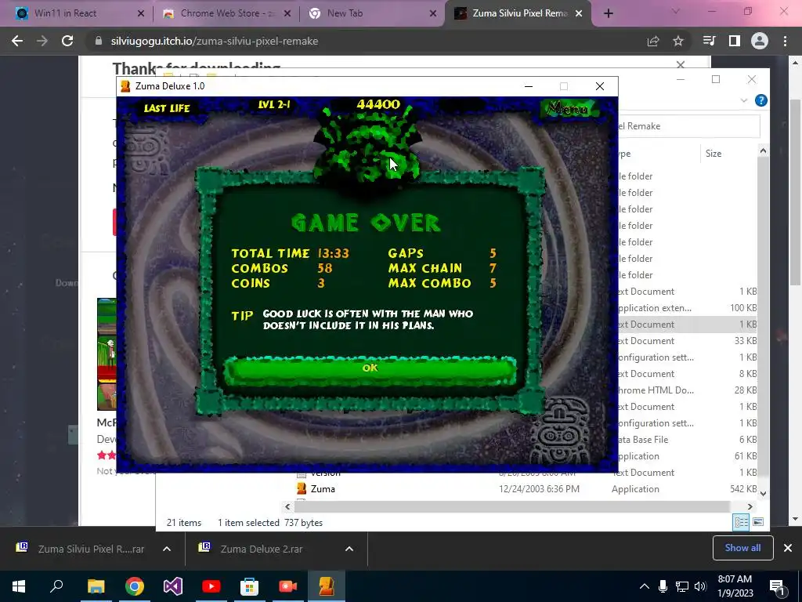Screen dimensions: 802x602
Task: Open network settings tray icon
Action: coord(682,586)
